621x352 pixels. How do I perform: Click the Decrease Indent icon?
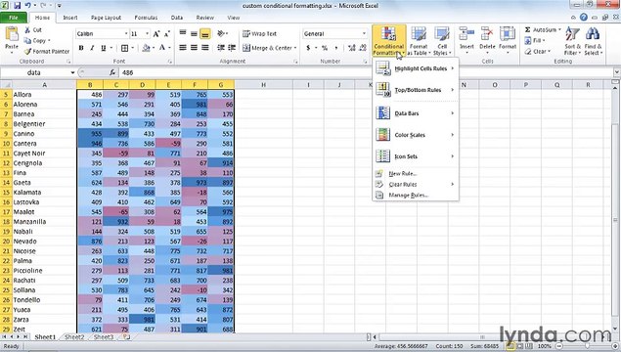221,48
